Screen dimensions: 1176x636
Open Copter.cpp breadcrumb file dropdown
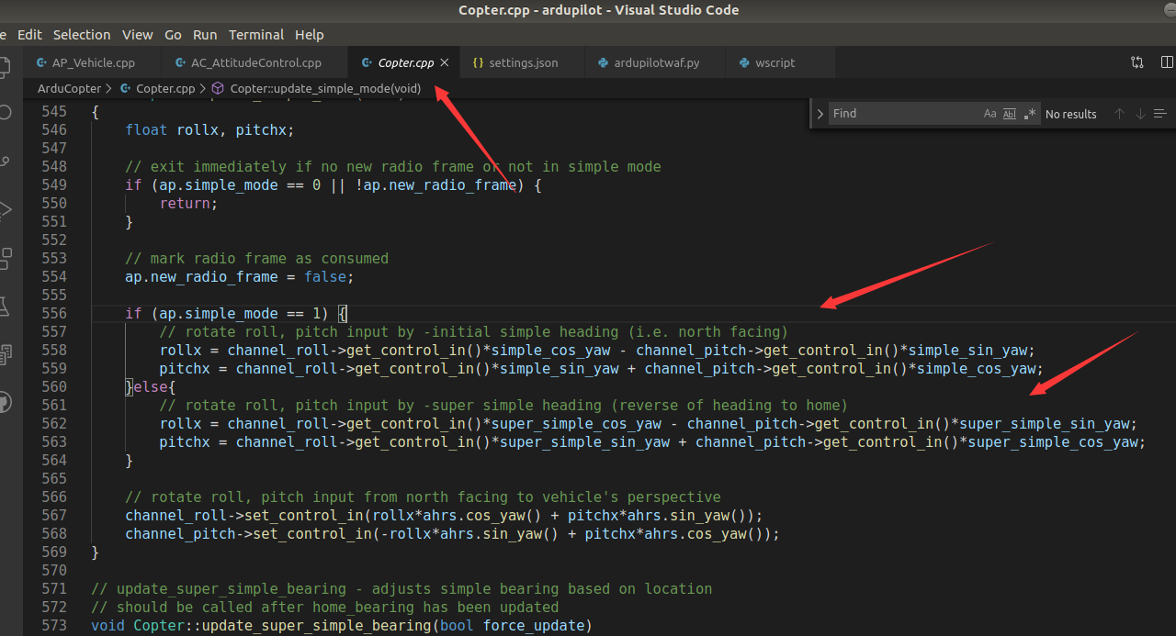[165, 89]
